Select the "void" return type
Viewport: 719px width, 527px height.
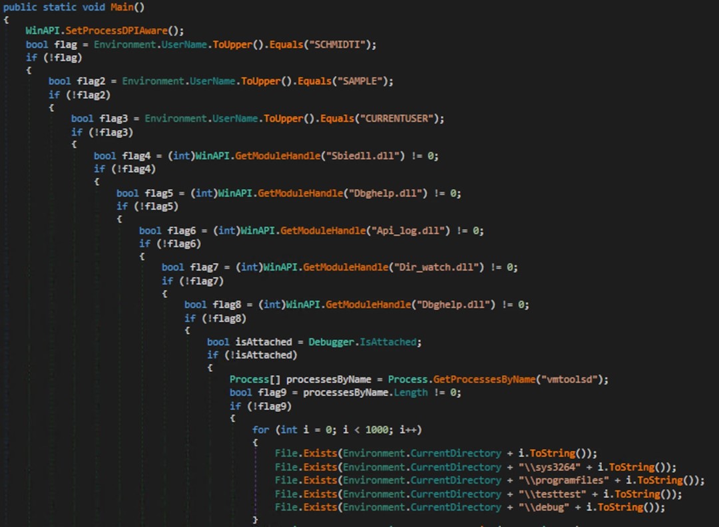pyautogui.click(x=94, y=7)
